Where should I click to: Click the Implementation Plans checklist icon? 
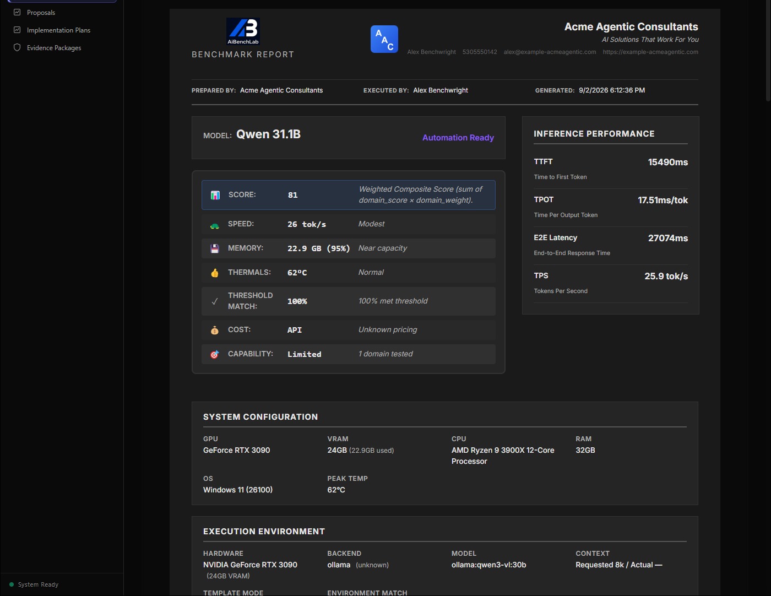pos(17,30)
